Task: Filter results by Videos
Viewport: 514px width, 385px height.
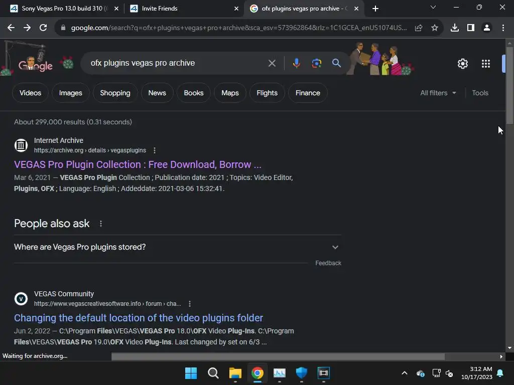Action: click(x=30, y=93)
